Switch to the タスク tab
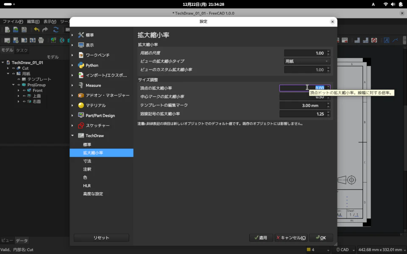Viewport: 407px width, 254px height. point(22,50)
